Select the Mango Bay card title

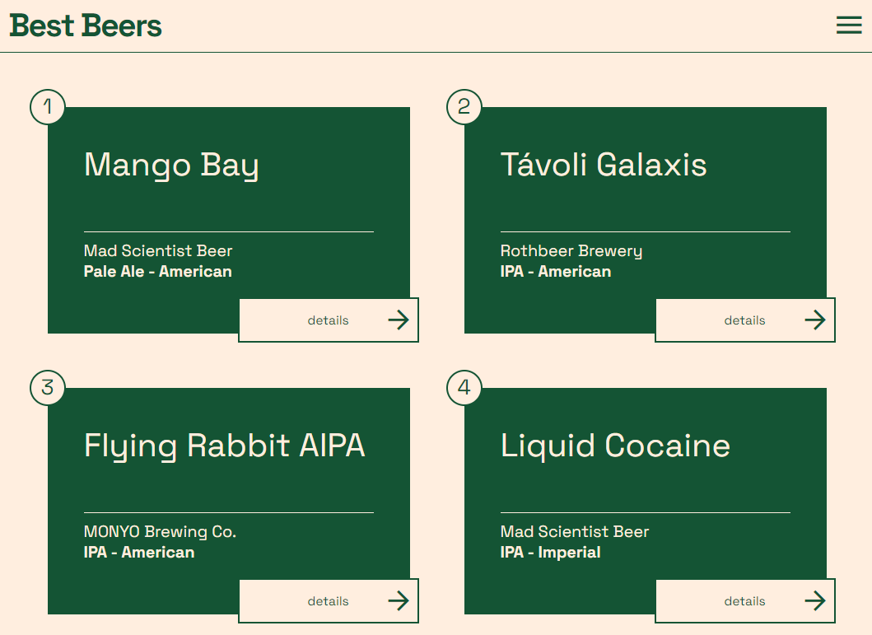click(x=170, y=165)
